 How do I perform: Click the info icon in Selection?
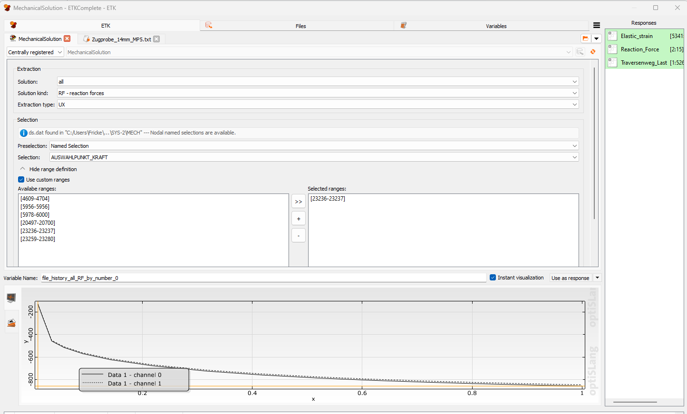[23, 133]
